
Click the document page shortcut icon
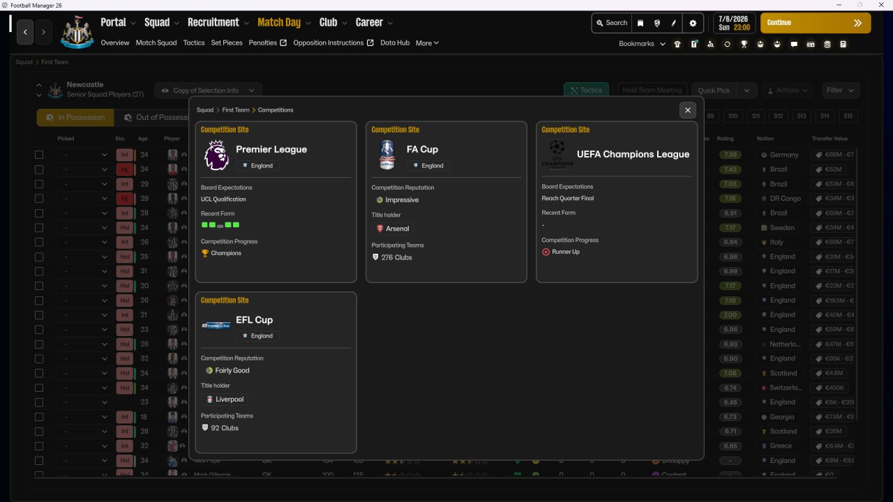pos(843,44)
